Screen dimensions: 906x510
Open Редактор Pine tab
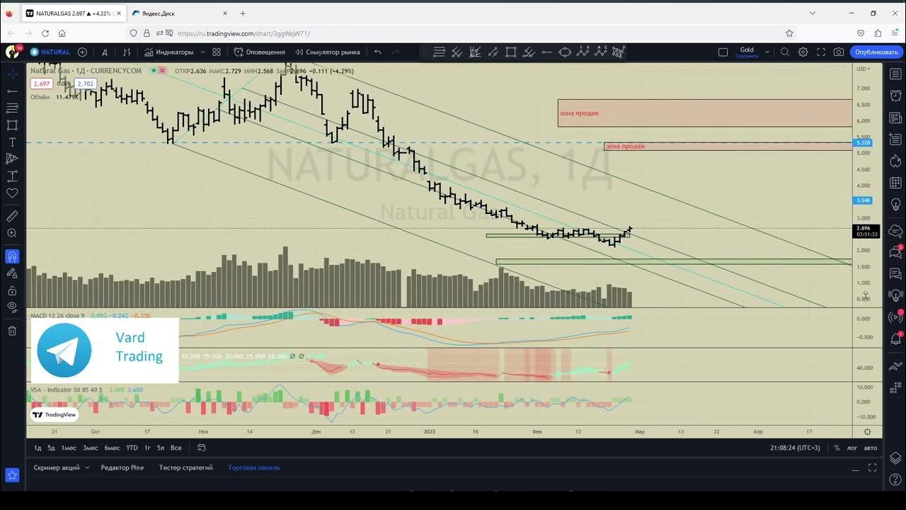pyautogui.click(x=122, y=467)
